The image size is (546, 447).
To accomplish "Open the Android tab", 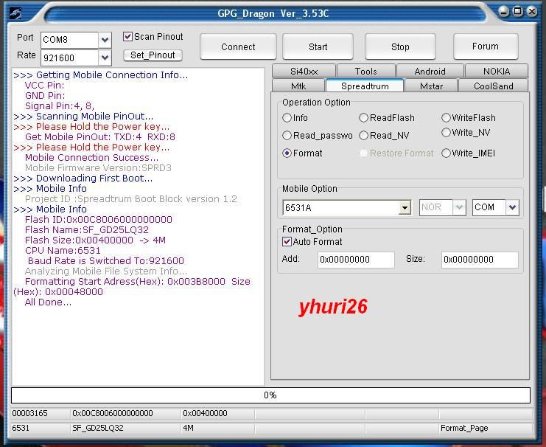I will pos(430,72).
